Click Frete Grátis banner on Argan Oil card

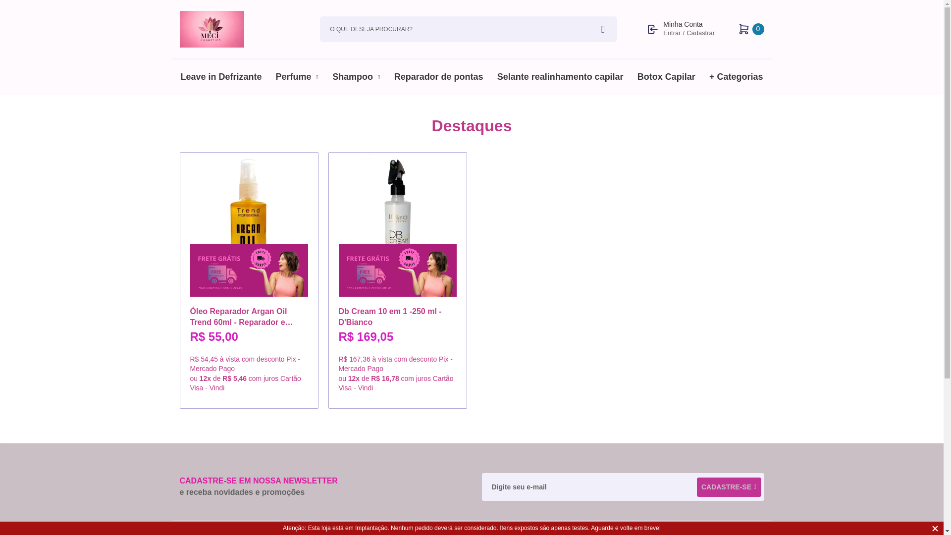249,270
